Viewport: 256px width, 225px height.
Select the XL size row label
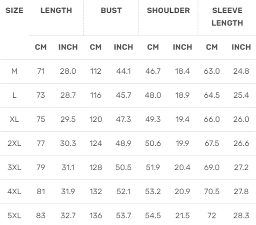(15, 119)
